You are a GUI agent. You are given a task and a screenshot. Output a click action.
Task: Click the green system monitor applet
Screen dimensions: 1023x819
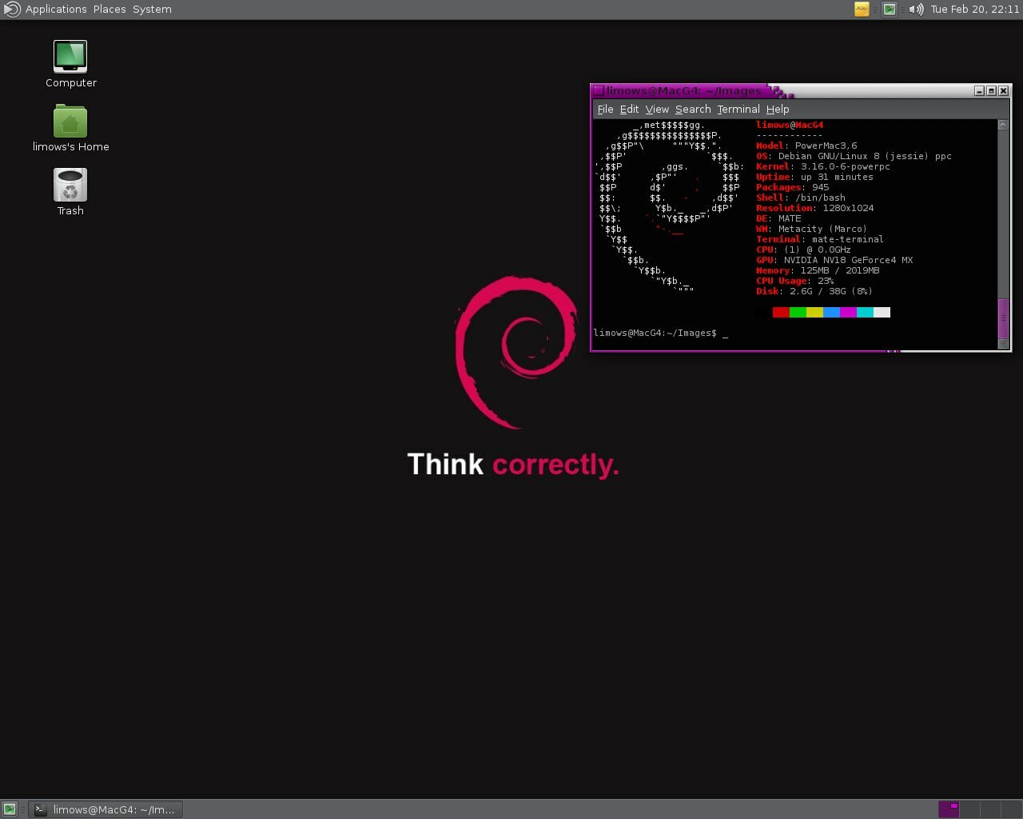(x=889, y=10)
